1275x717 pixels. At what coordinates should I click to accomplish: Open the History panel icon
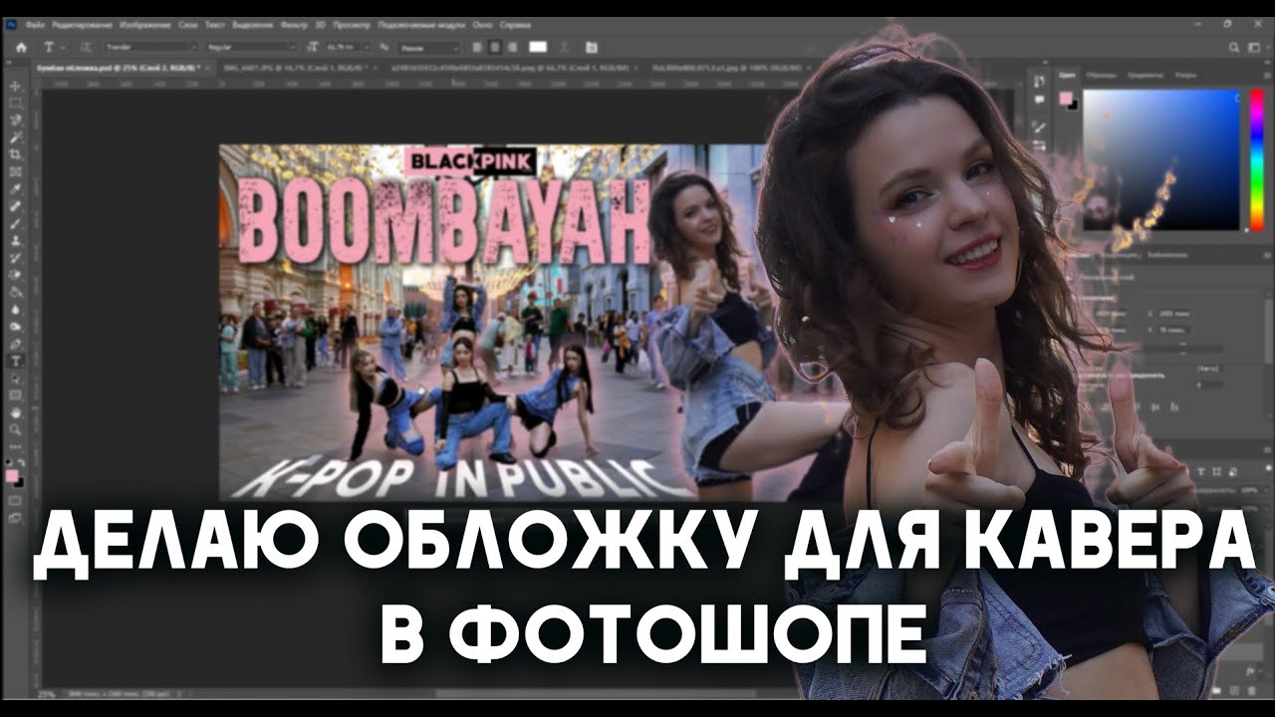click(x=1040, y=82)
